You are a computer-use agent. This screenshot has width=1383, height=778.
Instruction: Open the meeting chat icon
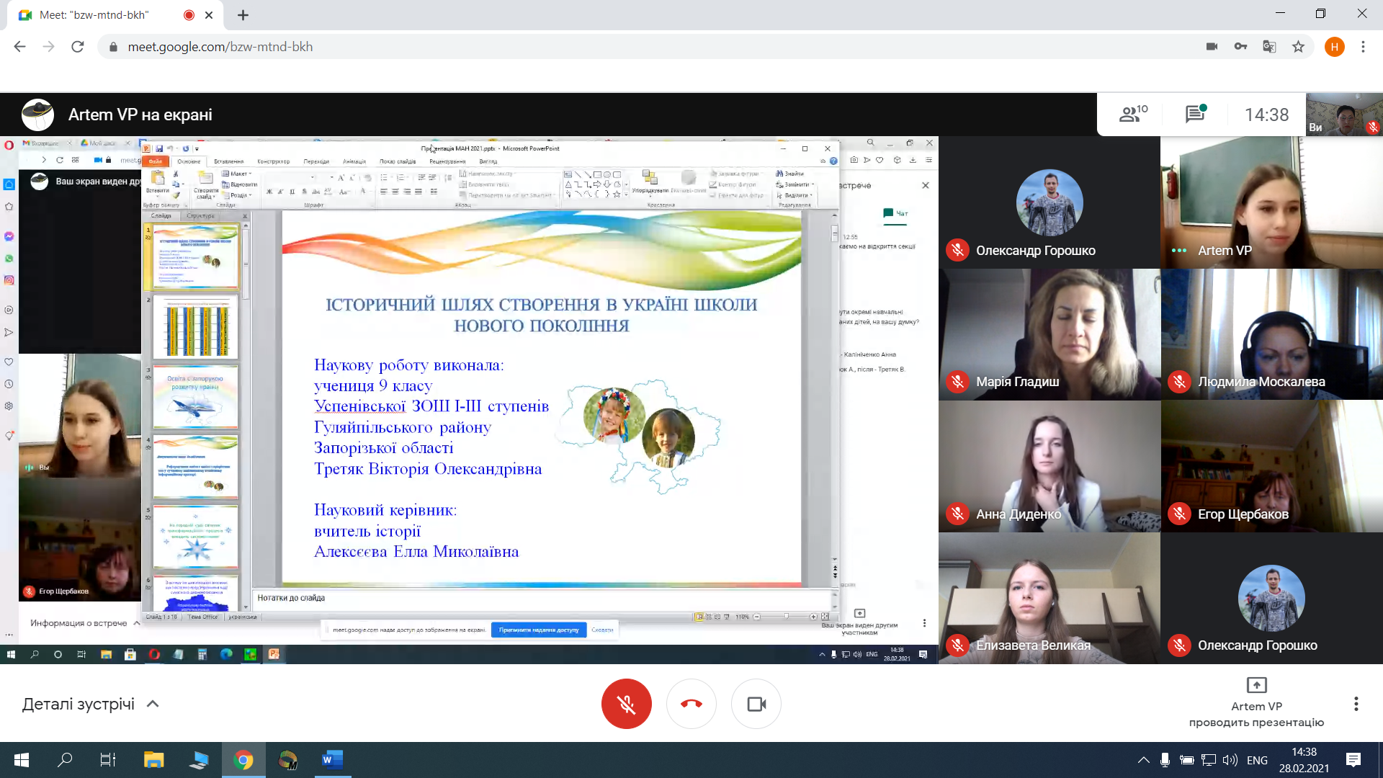tap(1195, 114)
